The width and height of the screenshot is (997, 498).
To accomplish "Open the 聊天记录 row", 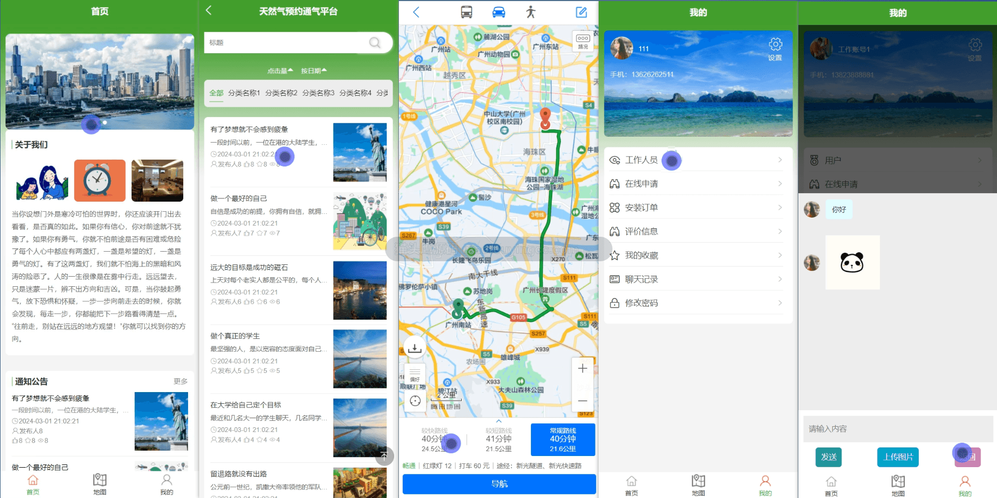I will click(698, 279).
